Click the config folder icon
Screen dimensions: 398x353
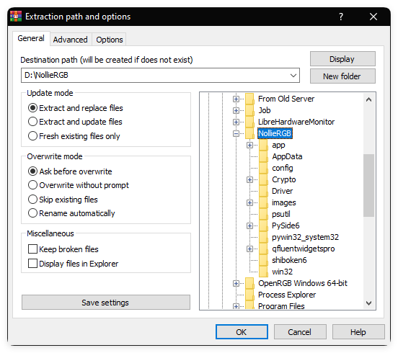[263, 168]
